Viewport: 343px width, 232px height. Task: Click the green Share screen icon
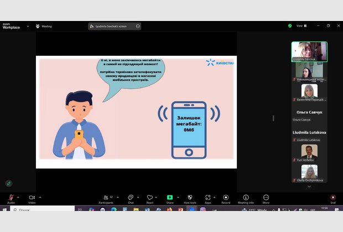(x=170, y=198)
